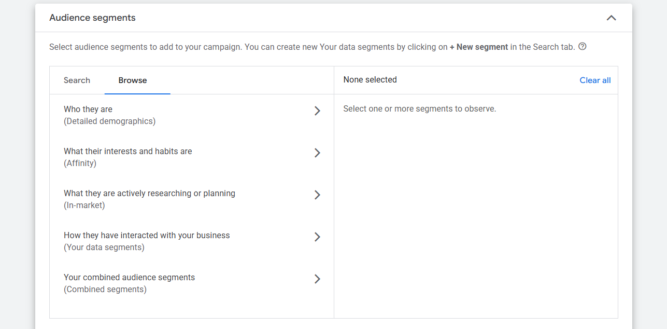The height and width of the screenshot is (329, 667).
Task: Select What they are actively researching or planning
Action: 149,194
